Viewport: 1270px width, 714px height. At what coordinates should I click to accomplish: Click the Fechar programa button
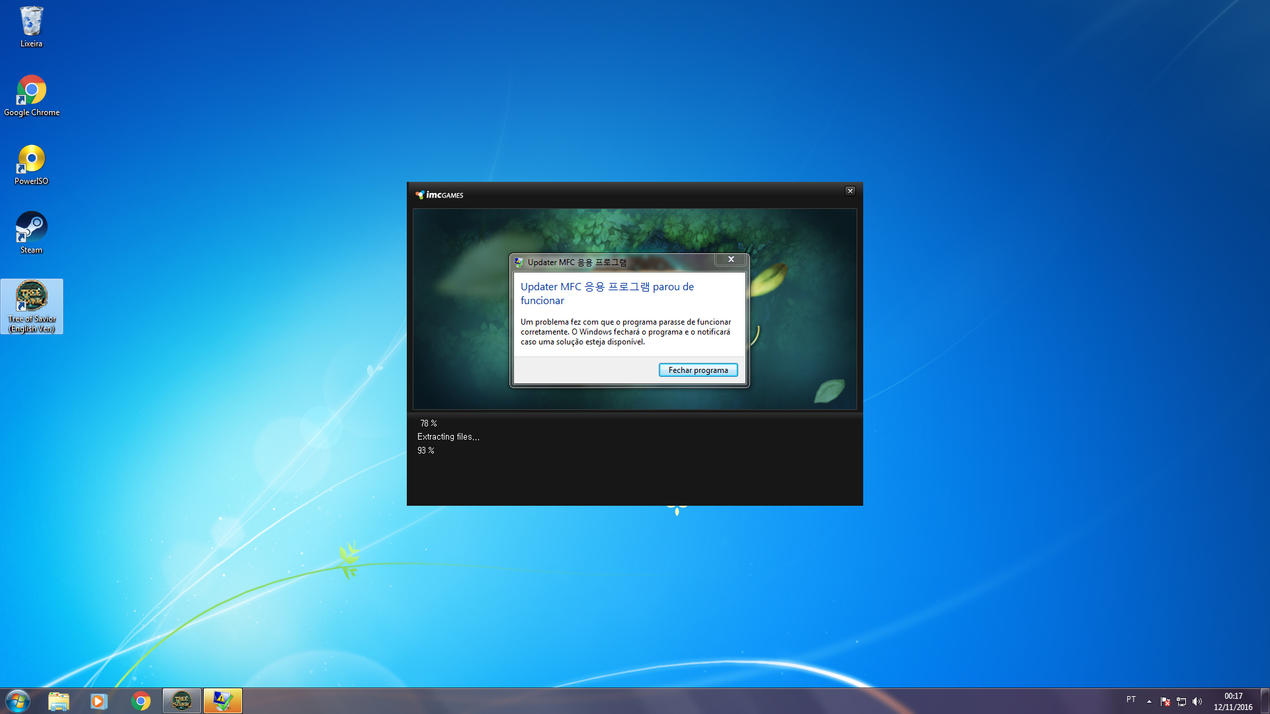(x=698, y=370)
